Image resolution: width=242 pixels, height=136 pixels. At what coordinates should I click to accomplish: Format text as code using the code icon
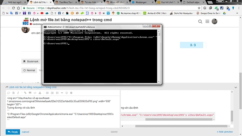tap(35, 93)
